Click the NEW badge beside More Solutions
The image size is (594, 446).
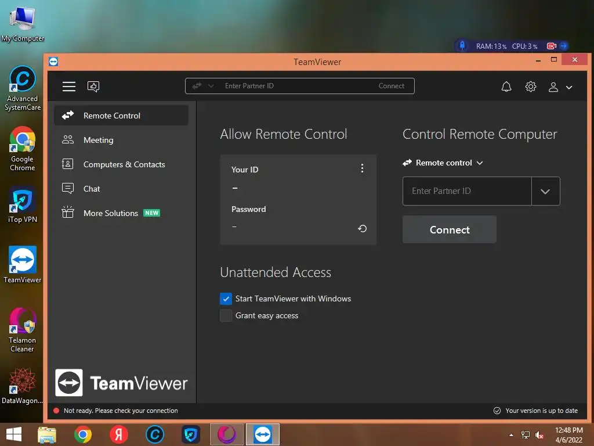pos(152,213)
